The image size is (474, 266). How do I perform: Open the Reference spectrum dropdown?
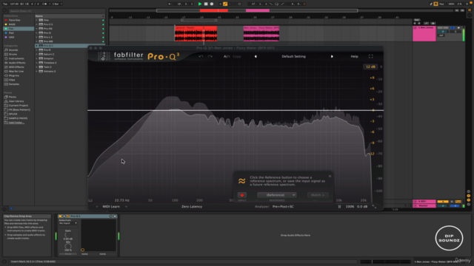[x=277, y=195]
